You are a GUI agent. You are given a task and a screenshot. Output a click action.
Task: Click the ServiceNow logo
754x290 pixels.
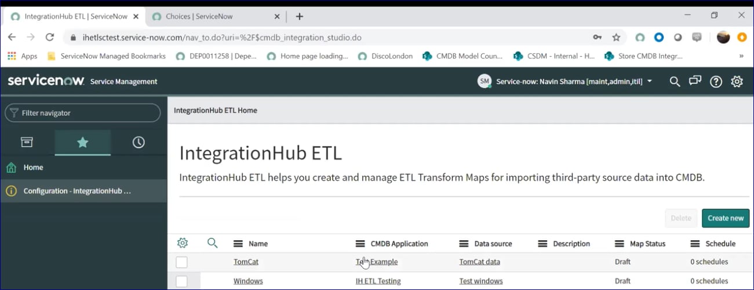[x=46, y=81]
